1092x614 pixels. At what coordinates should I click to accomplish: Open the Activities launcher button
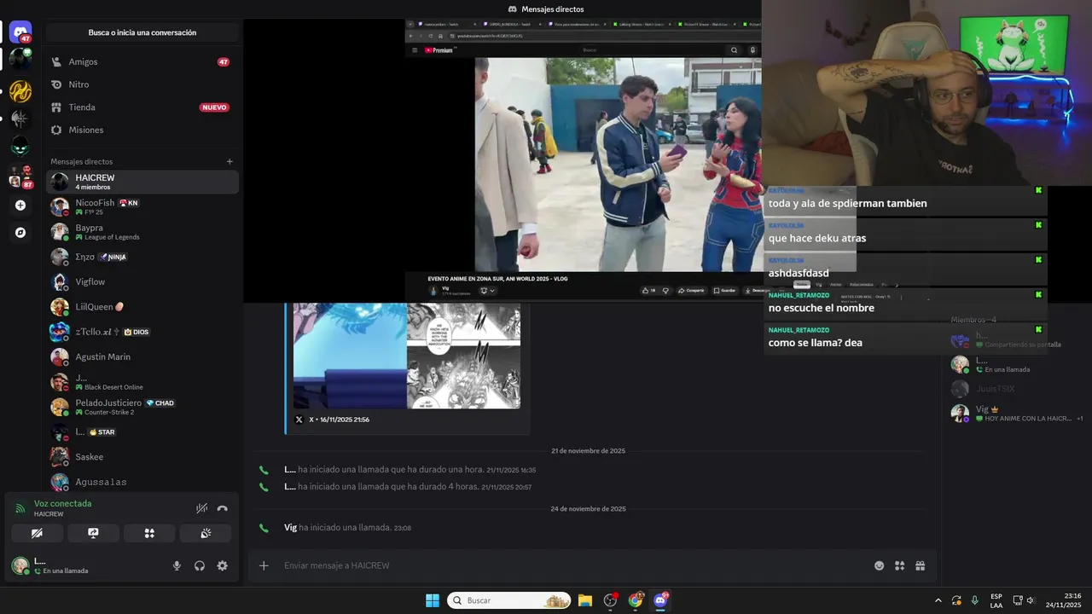pos(149,533)
